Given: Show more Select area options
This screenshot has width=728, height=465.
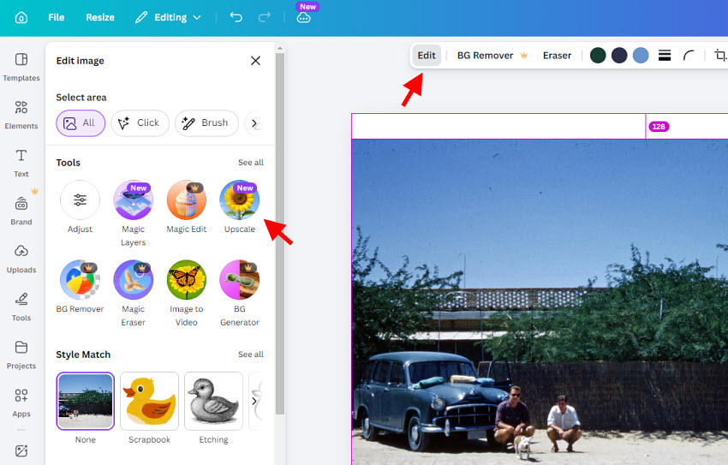Looking at the screenshot, I should point(254,123).
